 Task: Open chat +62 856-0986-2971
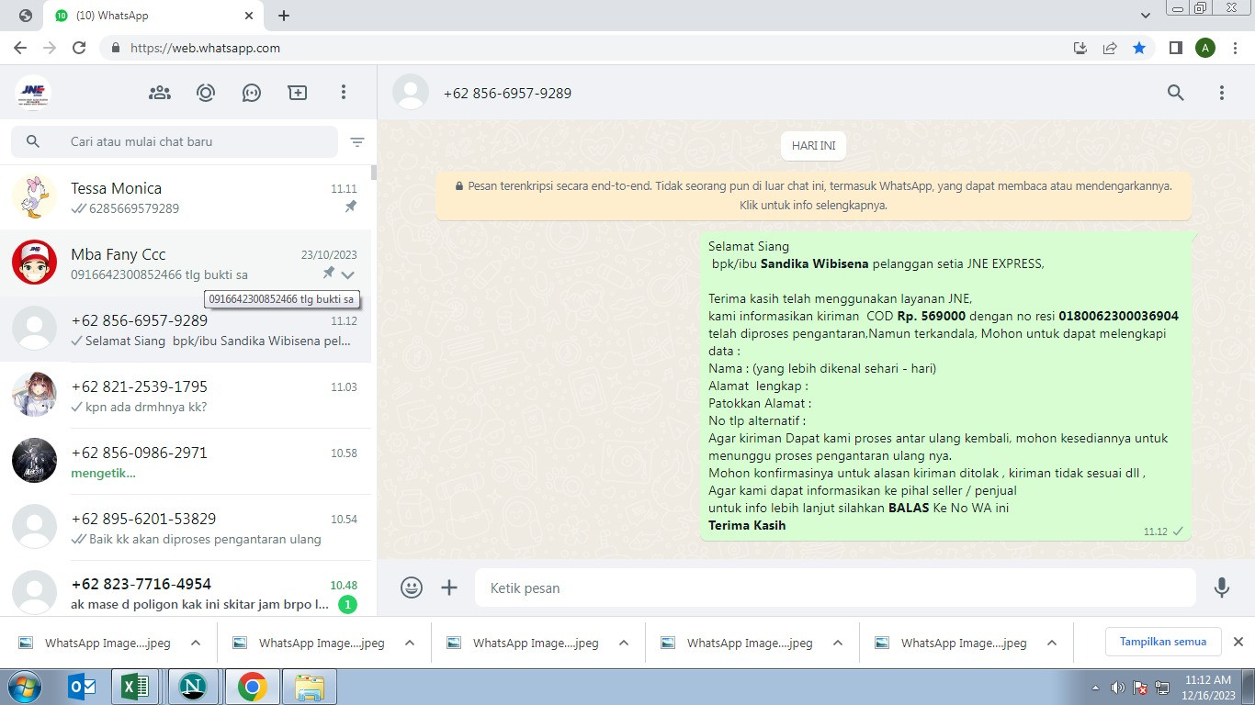[x=186, y=462]
